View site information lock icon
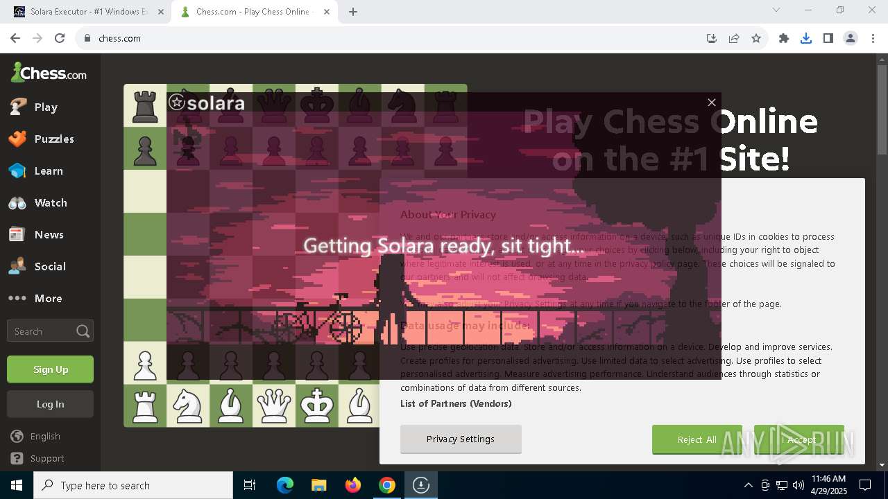The height and width of the screenshot is (499, 888). pos(87,38)
